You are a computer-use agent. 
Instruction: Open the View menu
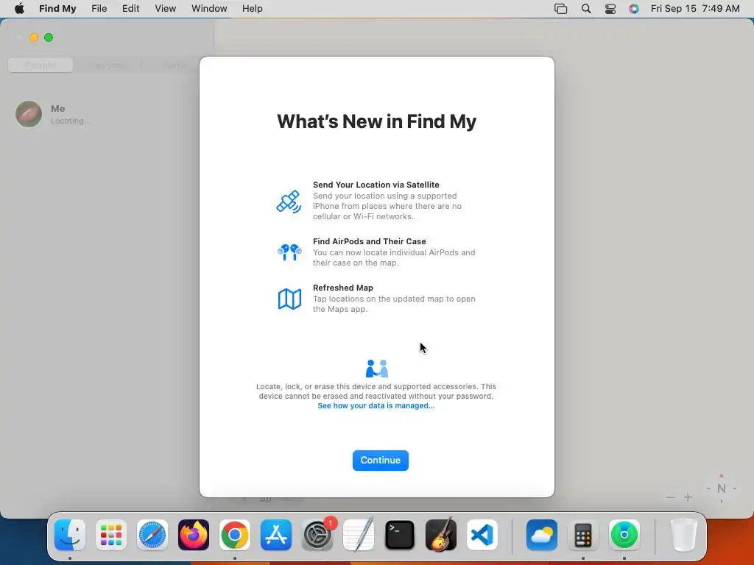[x=166, y=9]
